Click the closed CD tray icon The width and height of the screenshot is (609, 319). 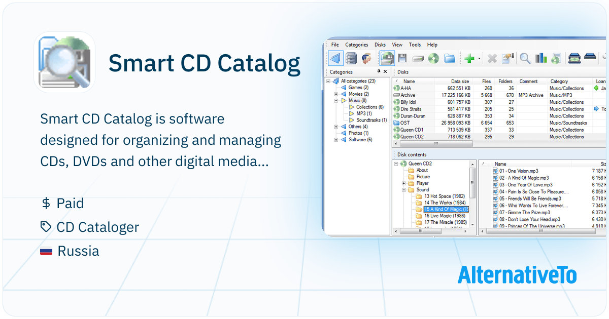click(x=590, y=57)
